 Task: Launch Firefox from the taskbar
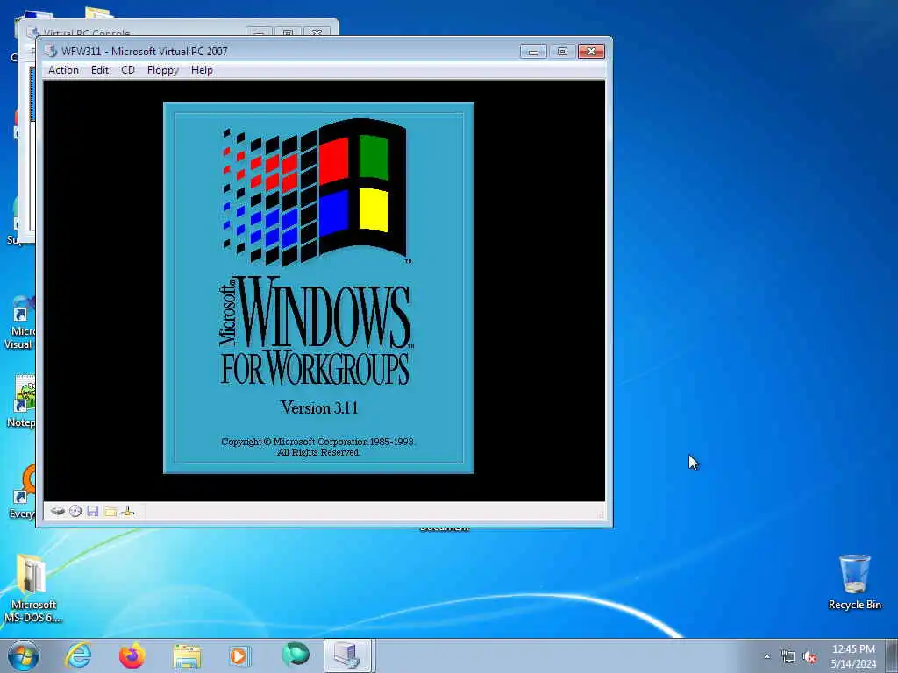click(132, 655)
